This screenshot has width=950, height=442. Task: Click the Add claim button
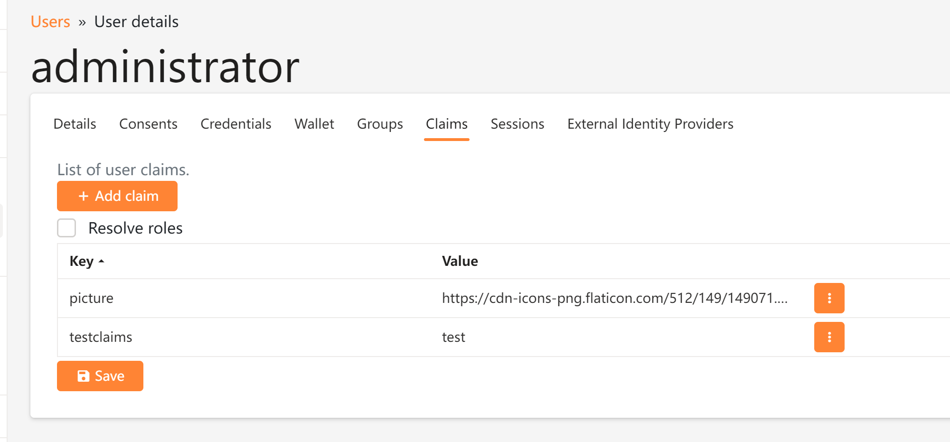117,196
